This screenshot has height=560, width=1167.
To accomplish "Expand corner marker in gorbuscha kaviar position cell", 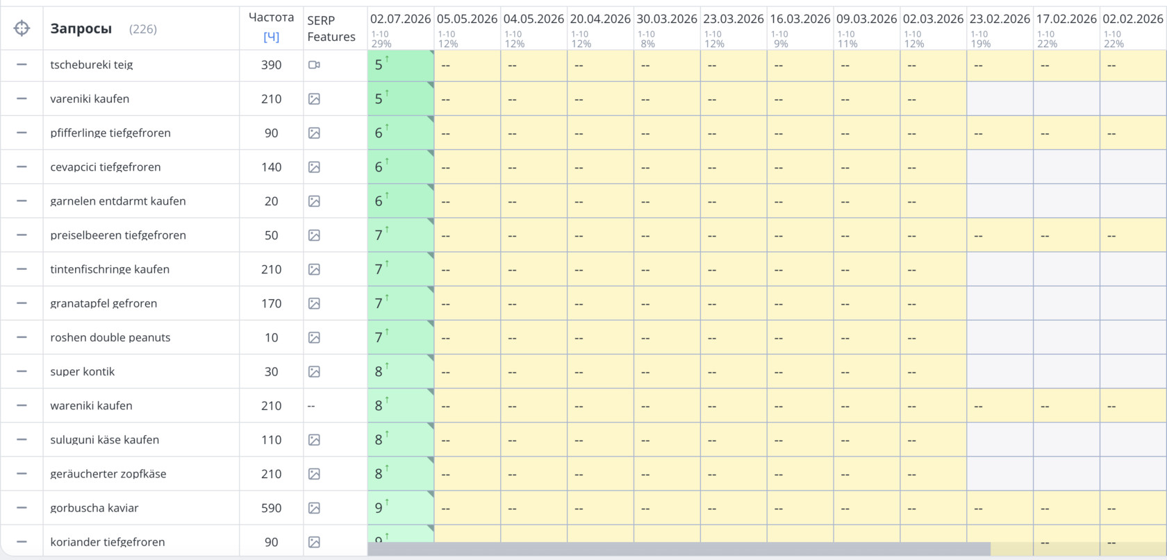I will click(x=431, y=494).
